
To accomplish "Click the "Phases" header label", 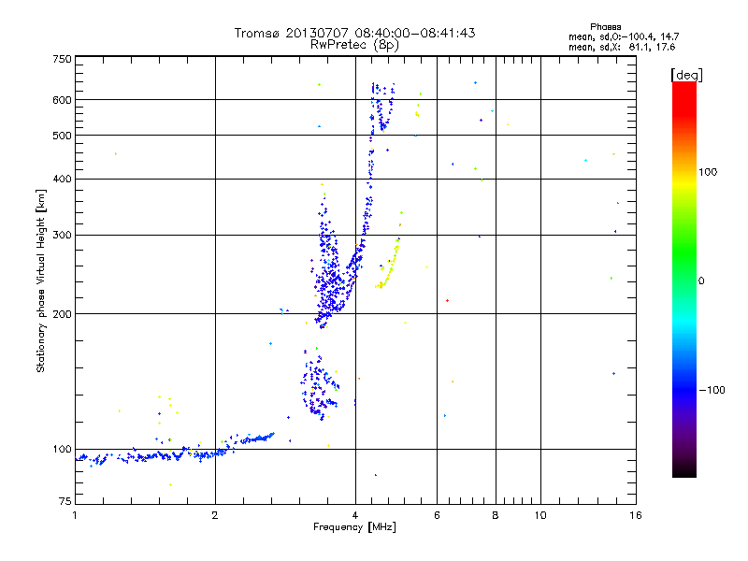I will pyautogui.click(x=605, y=27).
